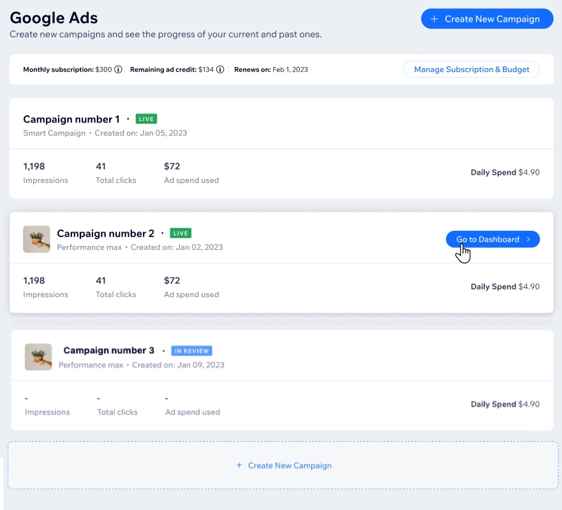This screenshot has width=562, height=510.
Task: Click the info icon next to Remaining ad credit
Action: tap(220, 69)
